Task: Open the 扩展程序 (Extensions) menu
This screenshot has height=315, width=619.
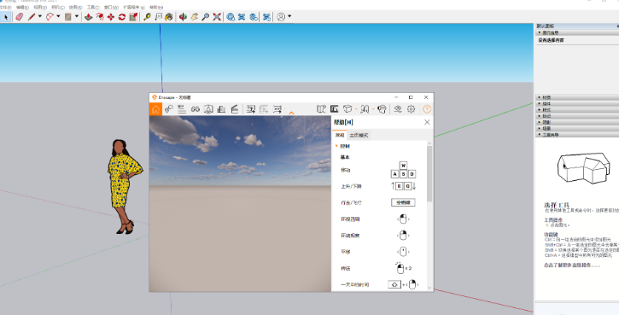Action: (x=134, y=7)
